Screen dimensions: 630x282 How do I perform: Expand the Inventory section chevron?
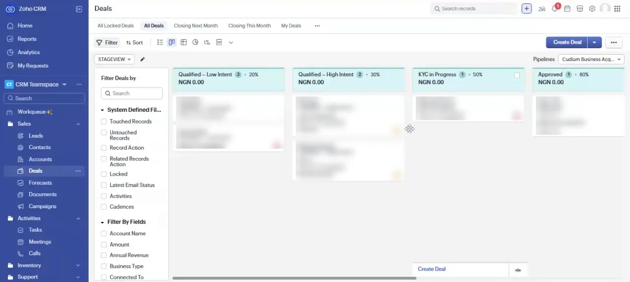[x=78, y=265]
